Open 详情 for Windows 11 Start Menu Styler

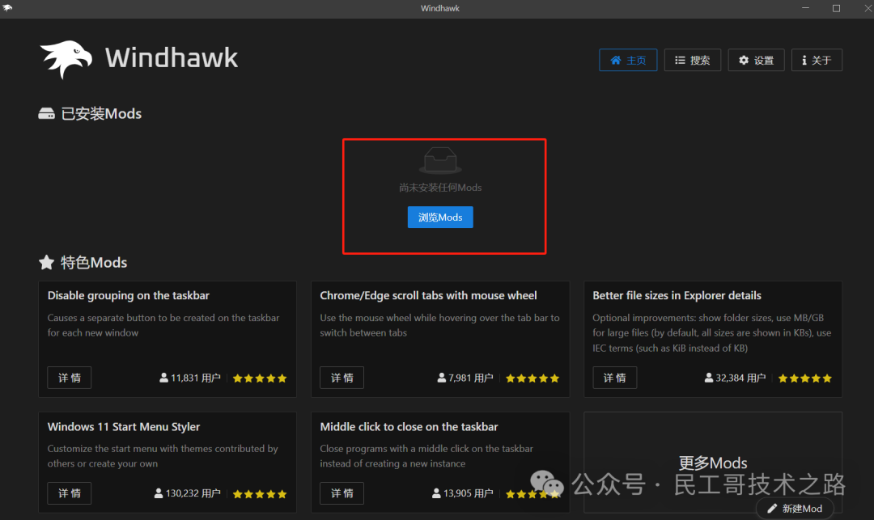point(69,493)
